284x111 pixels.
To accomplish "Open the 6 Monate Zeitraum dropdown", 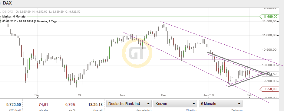I will coord(220,104).
